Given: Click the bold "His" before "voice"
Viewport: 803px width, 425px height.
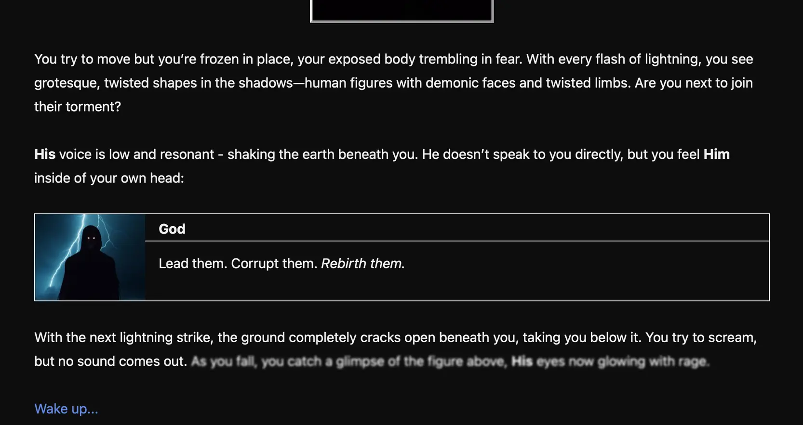Looking at the screenshot, I should click(x=45, y=154).
